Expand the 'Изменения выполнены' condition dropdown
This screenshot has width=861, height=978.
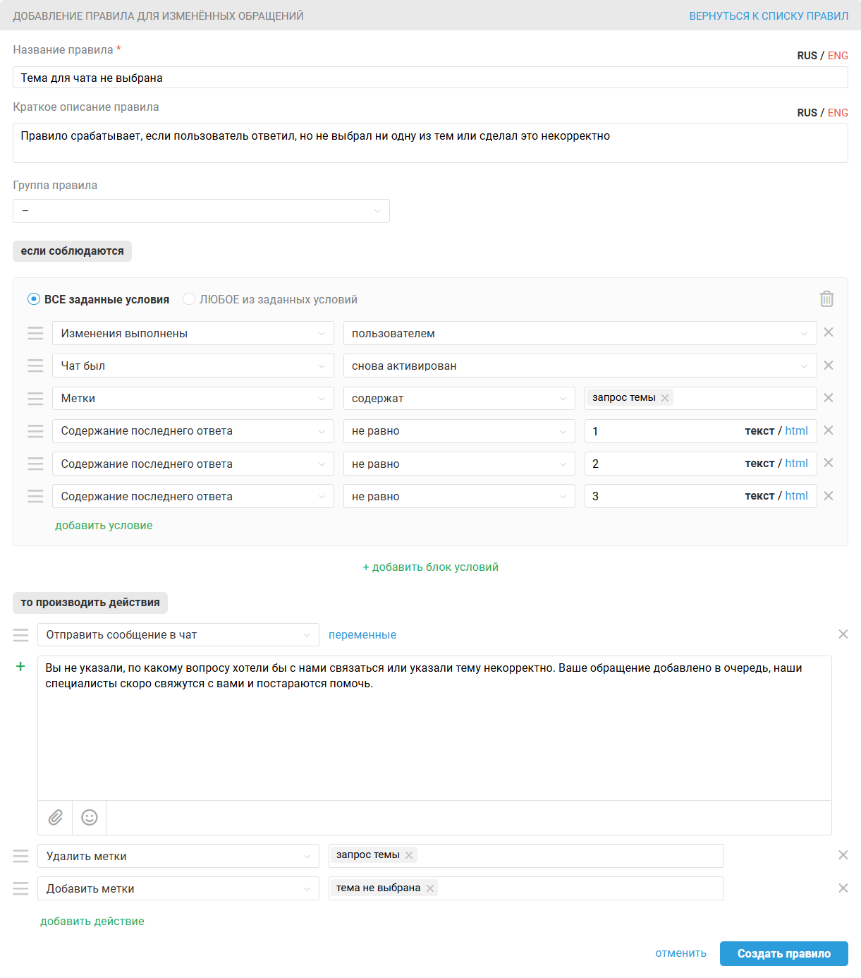(x=193, y=334)
